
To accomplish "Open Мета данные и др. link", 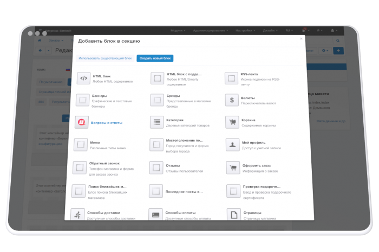I will [331, 121].
